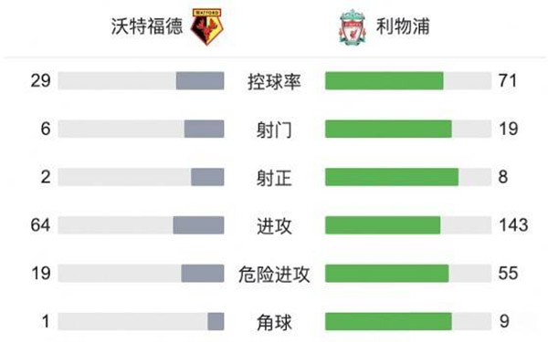
Task: Click Liverpool's green attacks bar
Action: (x=383, y=225)
